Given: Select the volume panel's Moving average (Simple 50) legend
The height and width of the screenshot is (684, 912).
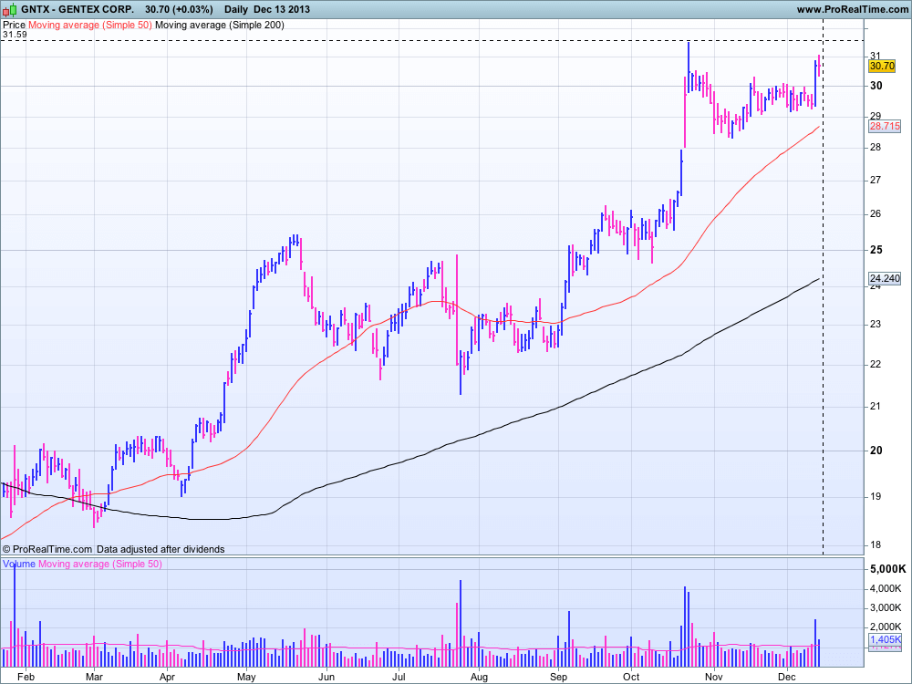Looking at the screenshot, I should click(x=100, y=564).
